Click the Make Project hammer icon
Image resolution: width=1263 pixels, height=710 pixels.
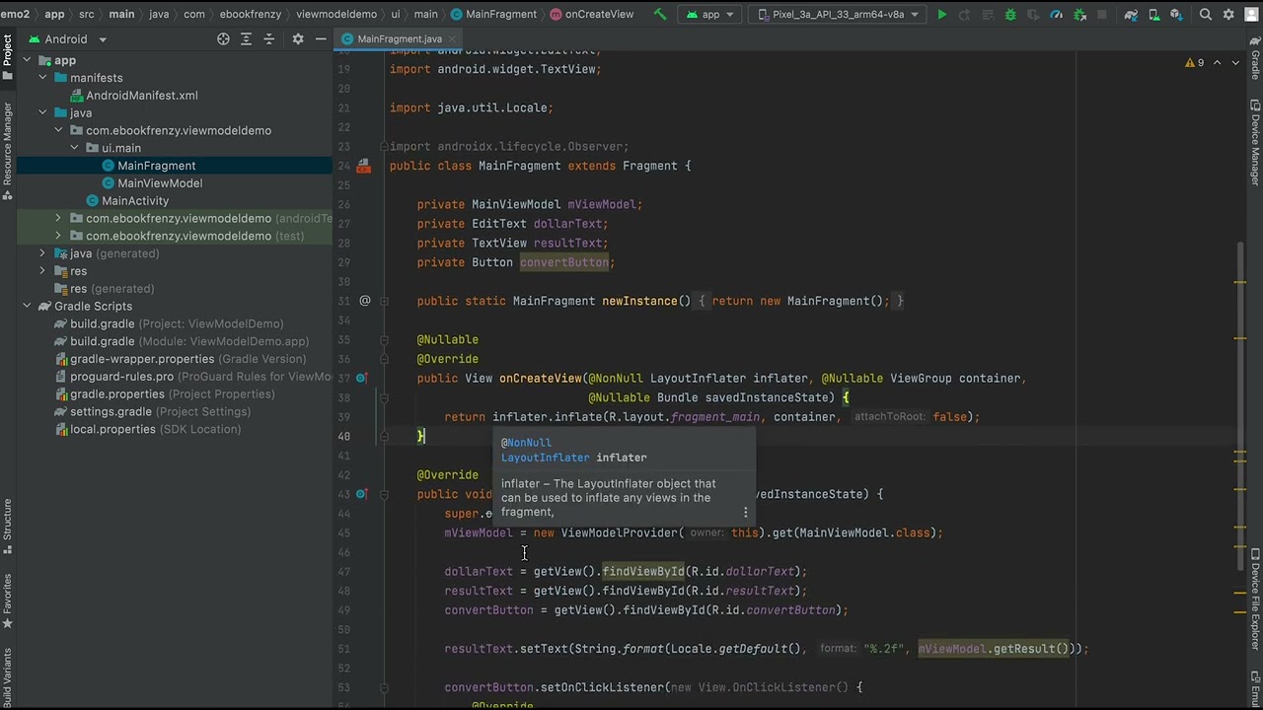(660, 15)
